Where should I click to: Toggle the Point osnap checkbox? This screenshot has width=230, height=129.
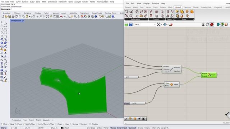tap(16, 124)
